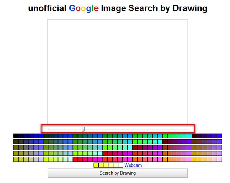The width and height of the screenshot is (230, 183).
Task: Select the cream swatch left of the white swatch
Action: (115, 165)
